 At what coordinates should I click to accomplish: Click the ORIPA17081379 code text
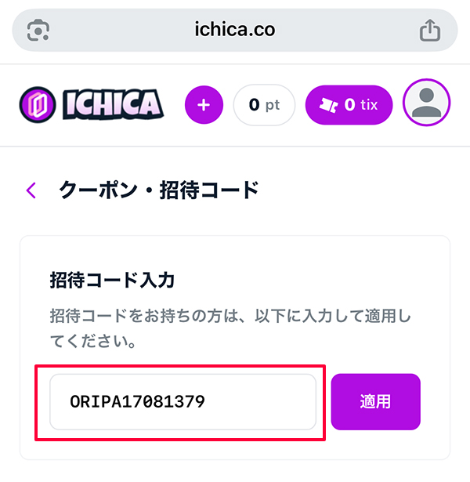point(137,402)
